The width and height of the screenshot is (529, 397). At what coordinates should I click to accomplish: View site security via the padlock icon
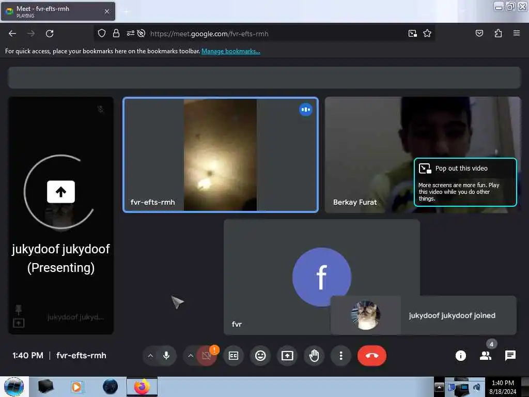tap(116, 34)
